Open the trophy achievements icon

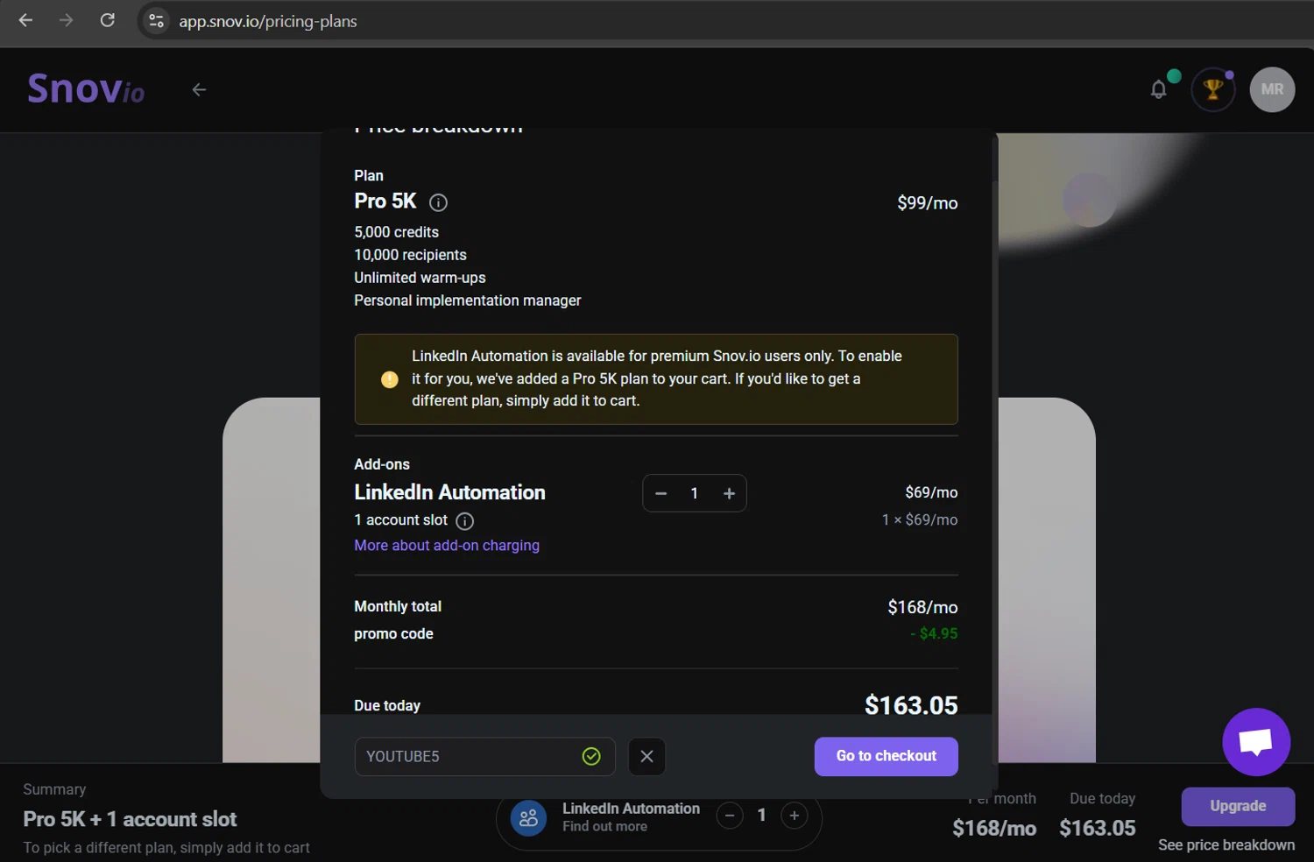1213,89
